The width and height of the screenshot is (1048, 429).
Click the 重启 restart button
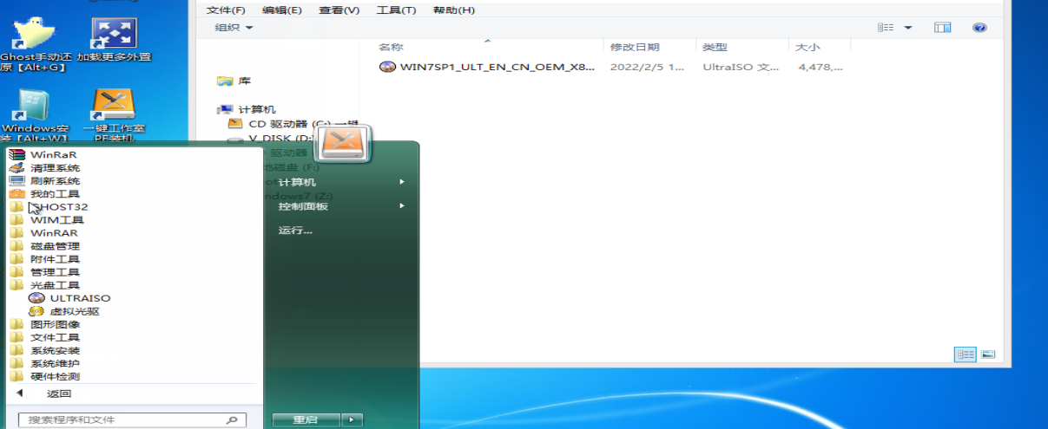[x=306, y=419]
